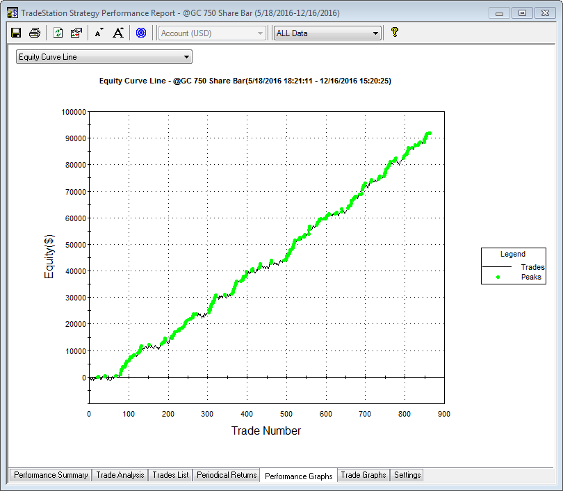
Task: Open the Settings tab
Action: click(x=407, y=475)
